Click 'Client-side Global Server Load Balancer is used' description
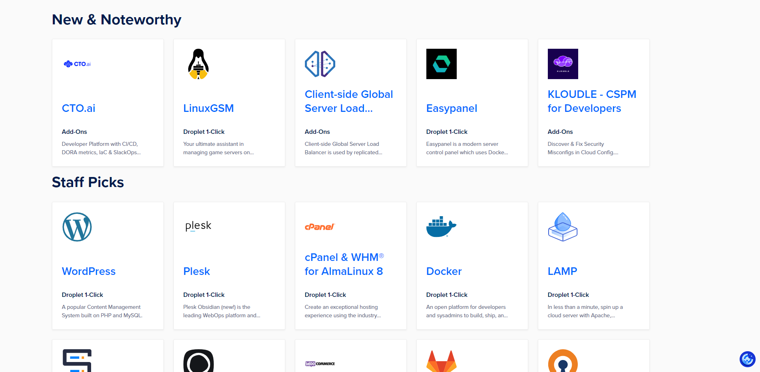The height and width of the screenshot is (372, 760). click(x=343, y=148)
